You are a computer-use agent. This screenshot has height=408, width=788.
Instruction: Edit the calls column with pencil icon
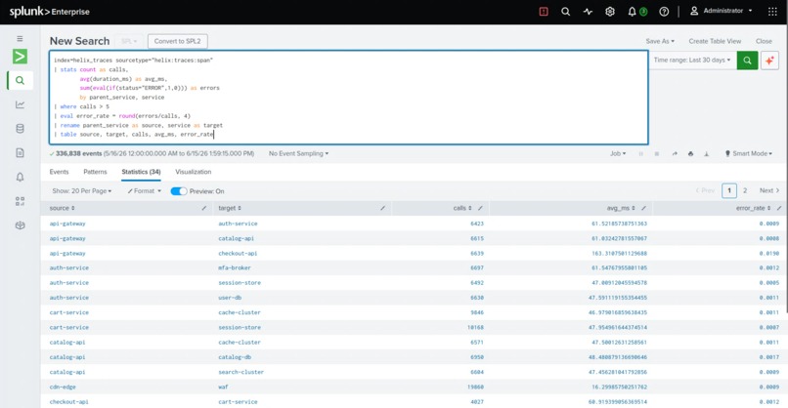click(x=480, y=208)
